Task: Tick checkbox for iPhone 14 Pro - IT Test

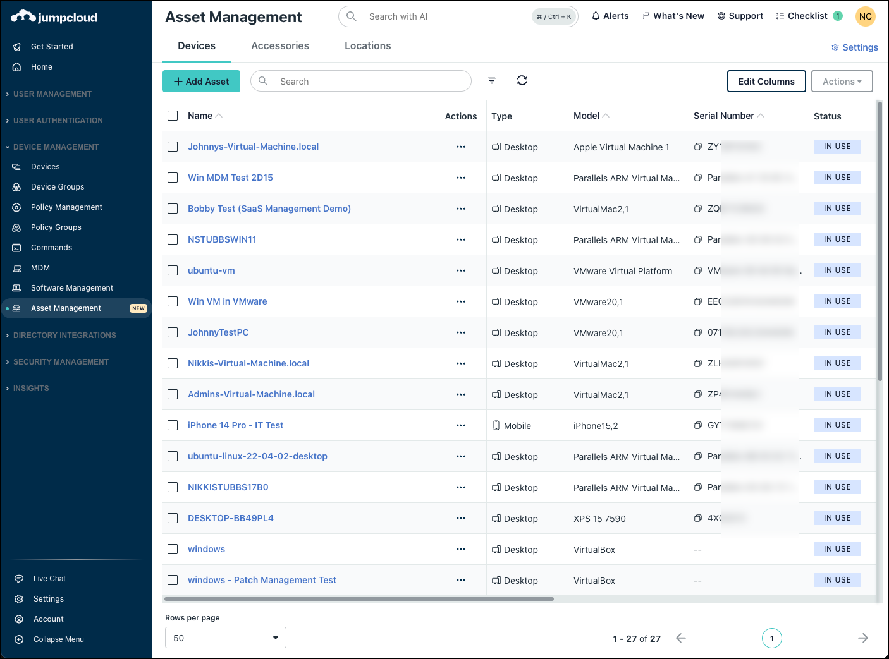Action: point(173,425)
